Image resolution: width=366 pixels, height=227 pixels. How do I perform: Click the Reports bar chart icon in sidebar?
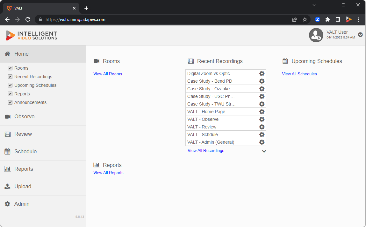(7, 169)
